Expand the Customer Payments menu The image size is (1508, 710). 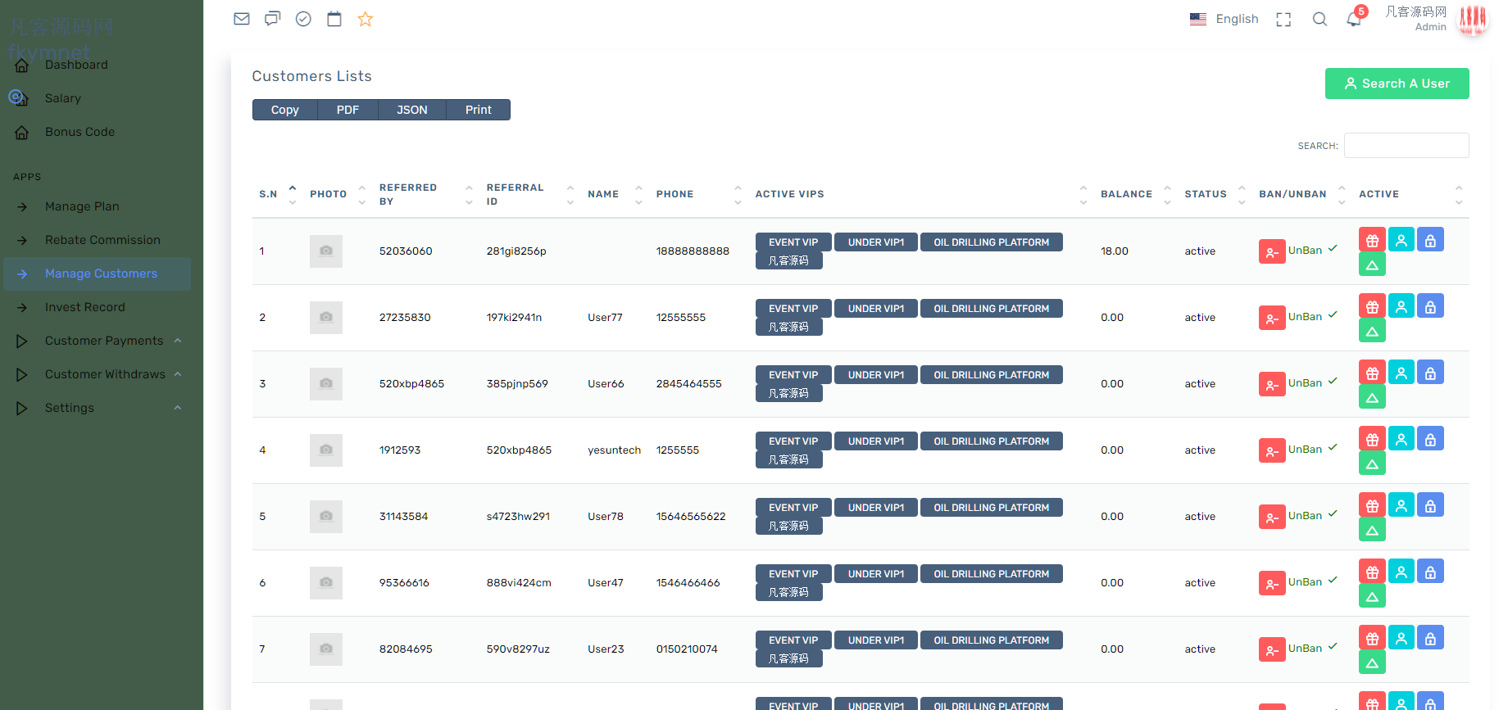pos(104,341)
